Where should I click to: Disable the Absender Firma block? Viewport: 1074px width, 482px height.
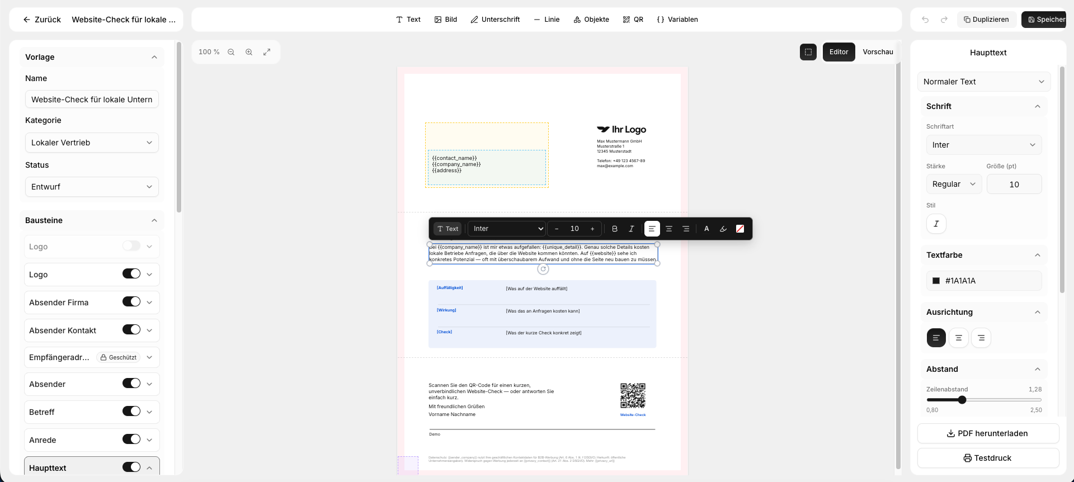coord(131,301)
